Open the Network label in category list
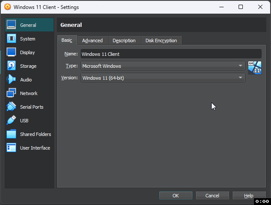 click(x=29, y=93)
